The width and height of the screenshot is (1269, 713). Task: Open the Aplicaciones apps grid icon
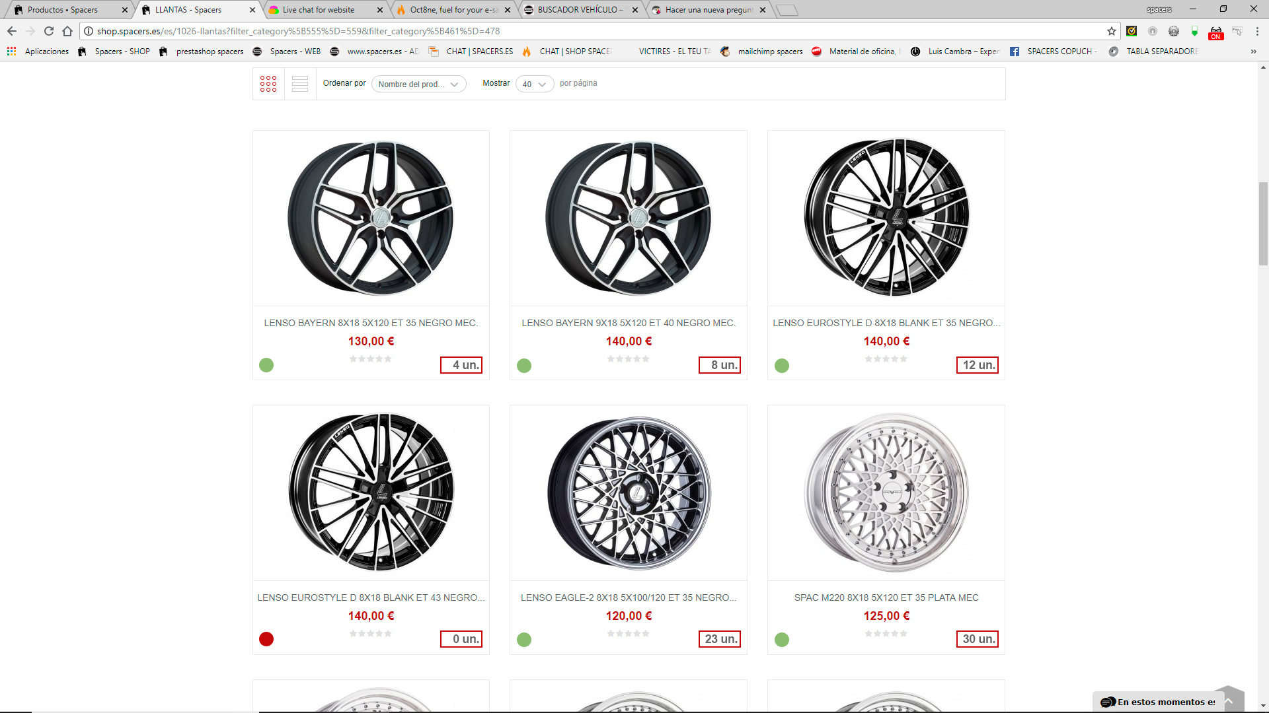point(11,51)
